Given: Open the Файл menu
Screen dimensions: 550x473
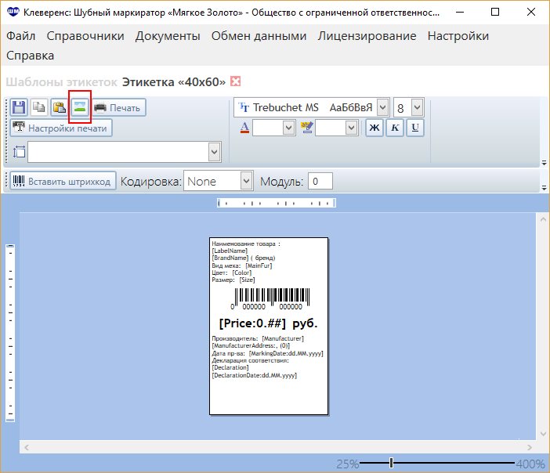Looking at the screenshot, I should point(20,36).
